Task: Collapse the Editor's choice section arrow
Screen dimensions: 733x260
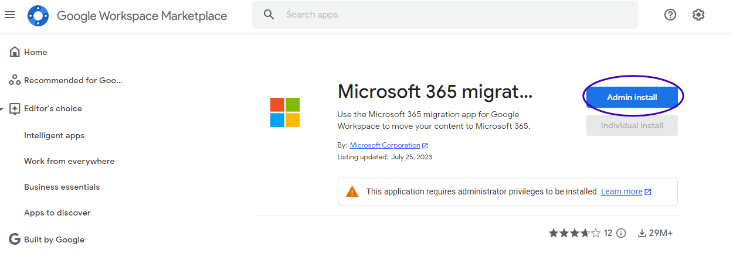Action: [2, 109]
